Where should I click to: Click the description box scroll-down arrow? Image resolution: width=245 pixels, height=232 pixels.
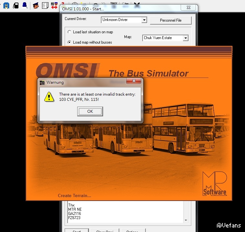coord(186,220)
